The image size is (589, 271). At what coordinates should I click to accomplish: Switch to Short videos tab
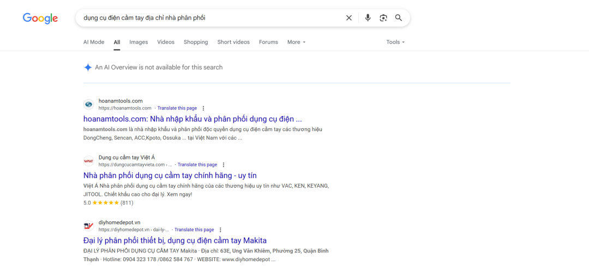(233, 42)
